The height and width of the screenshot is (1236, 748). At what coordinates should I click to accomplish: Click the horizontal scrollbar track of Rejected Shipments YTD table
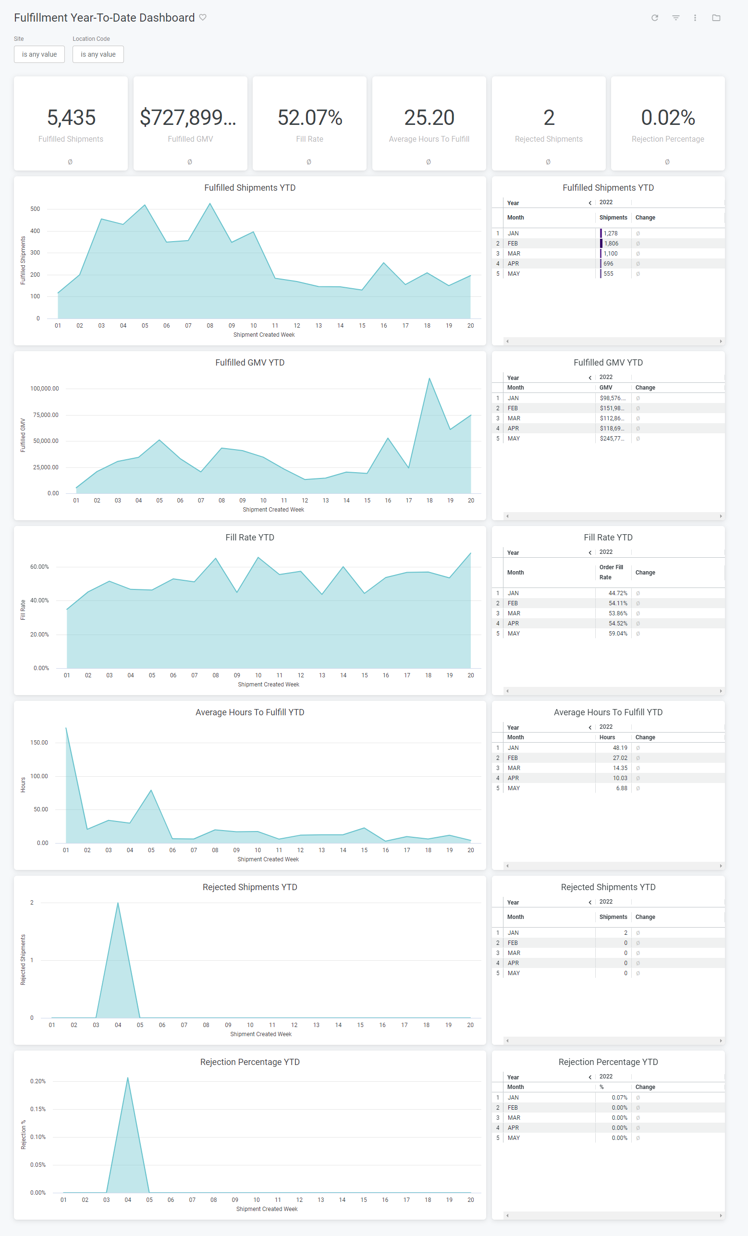click(x=613, y=1040)
